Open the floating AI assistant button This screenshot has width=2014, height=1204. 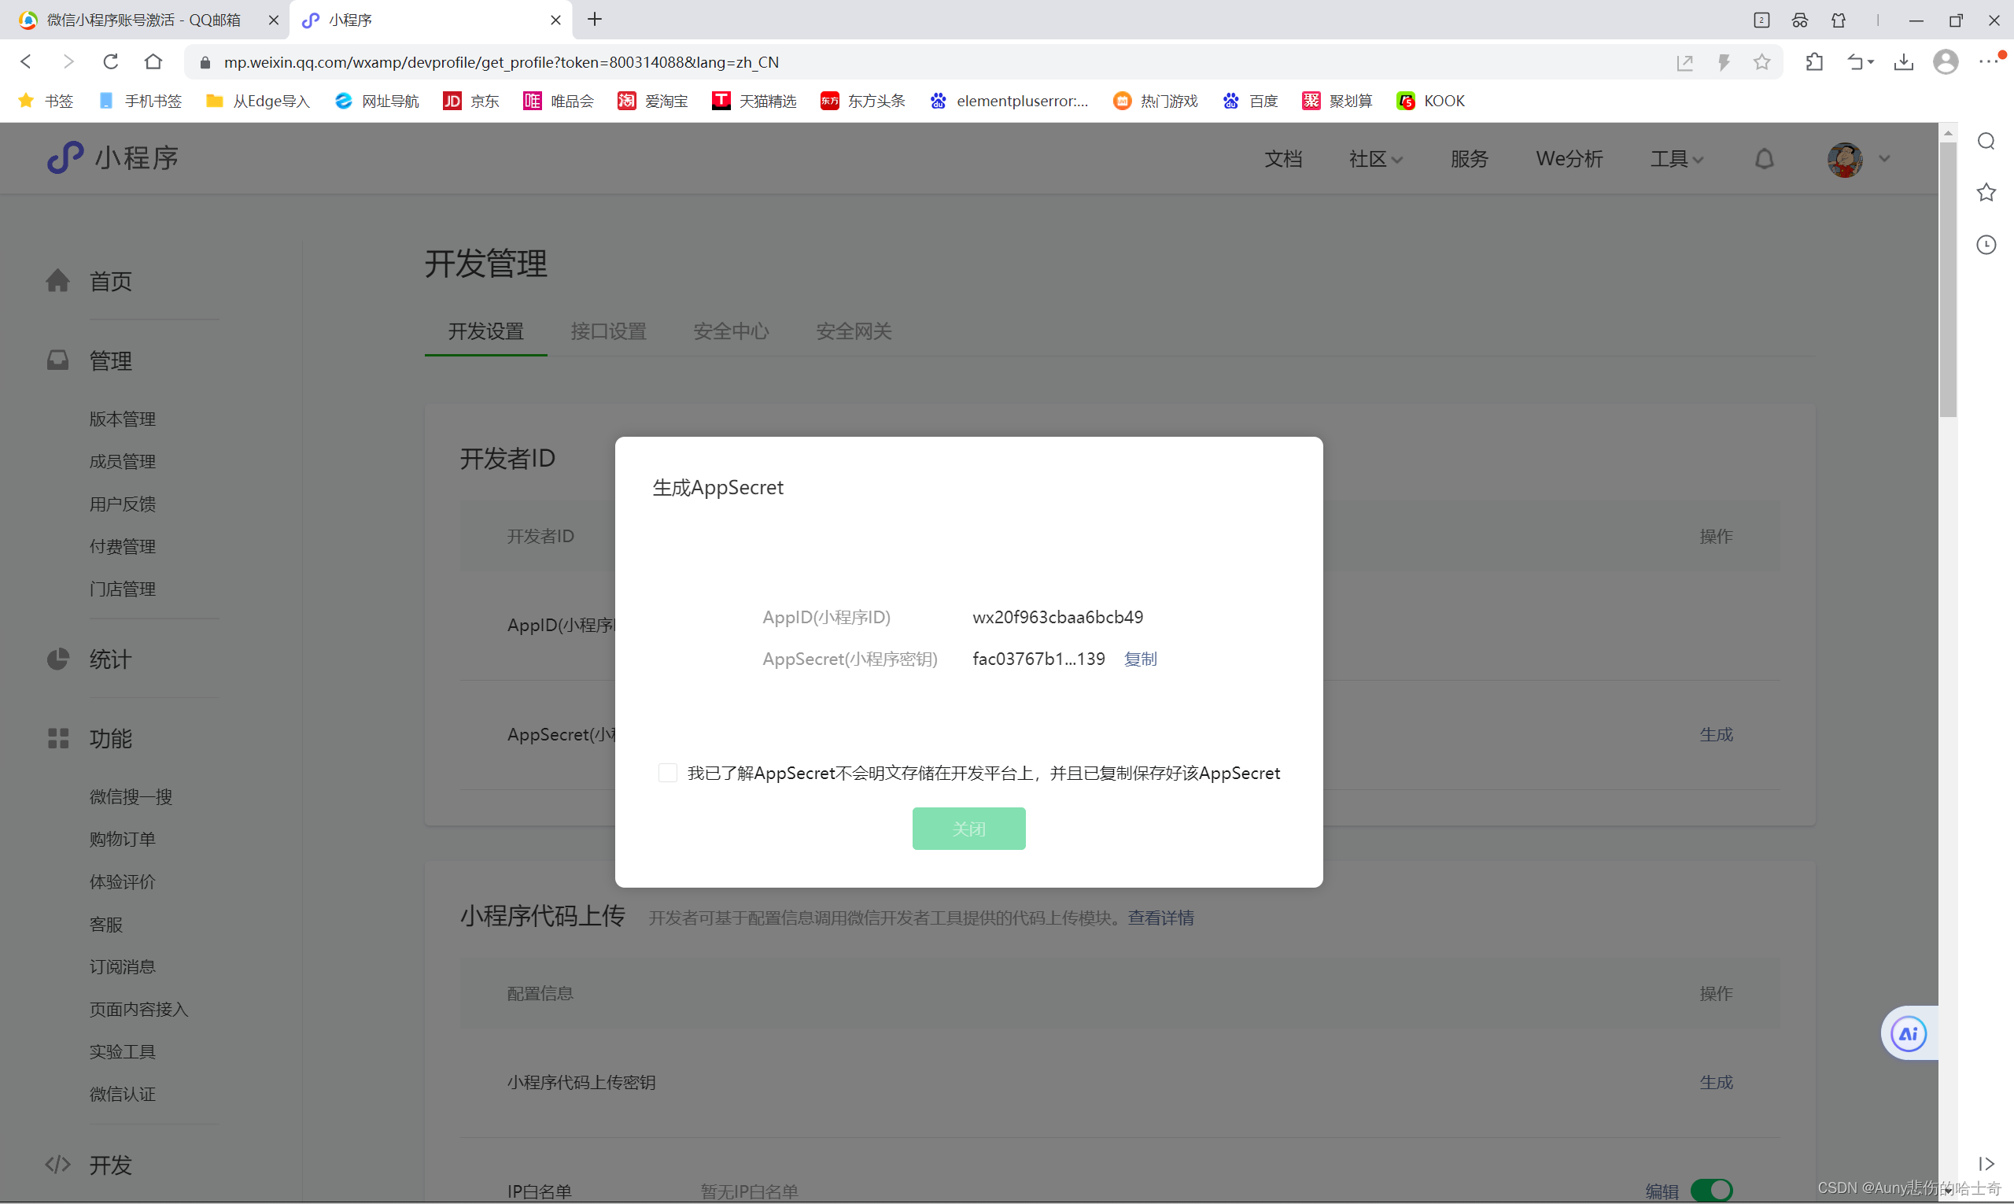[1908, 1032]
